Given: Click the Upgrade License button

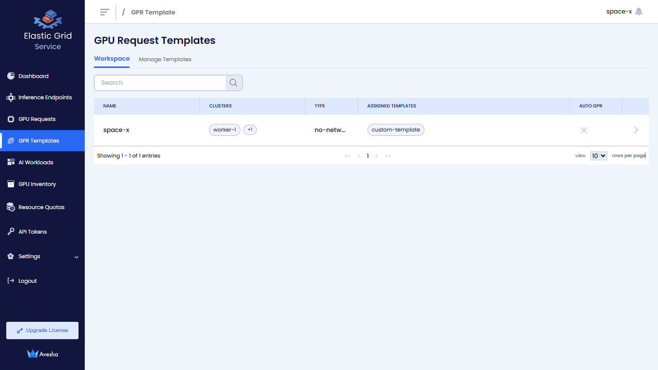Looking at the screenshot, I should click(x=42, y=330).
